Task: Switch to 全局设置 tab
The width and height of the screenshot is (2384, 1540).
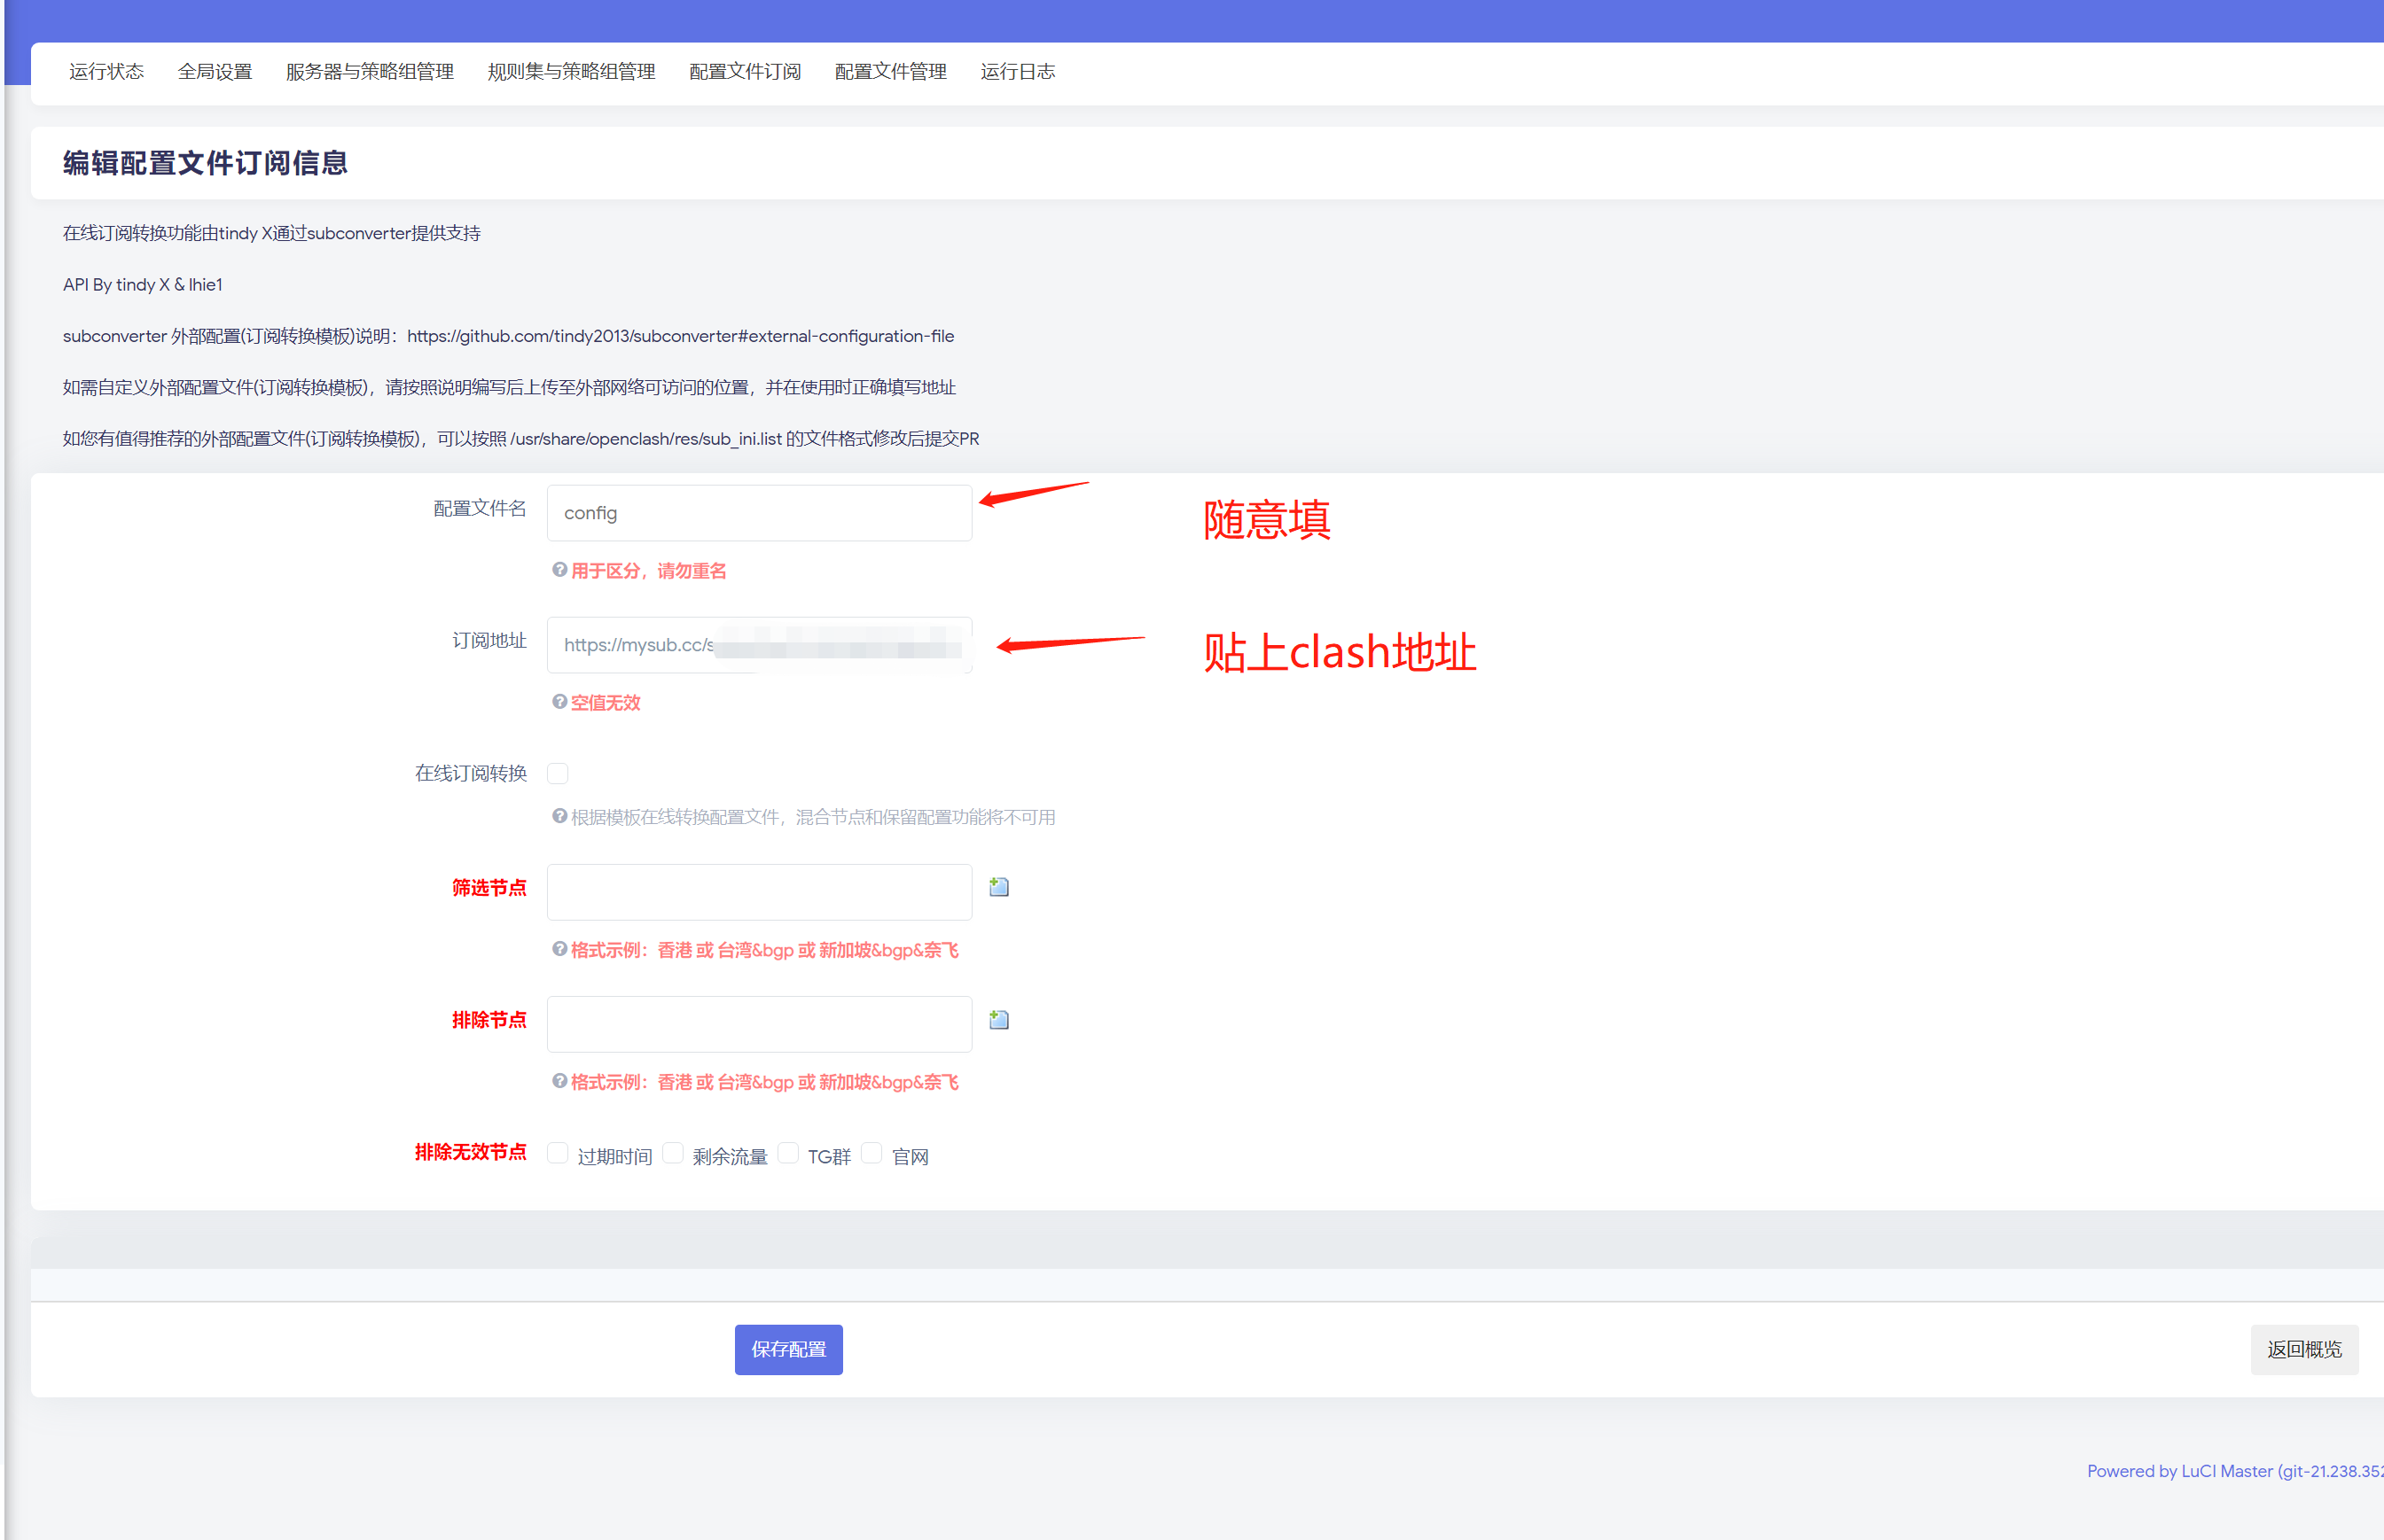Action: pyautogui.click(x=215, y=72)
